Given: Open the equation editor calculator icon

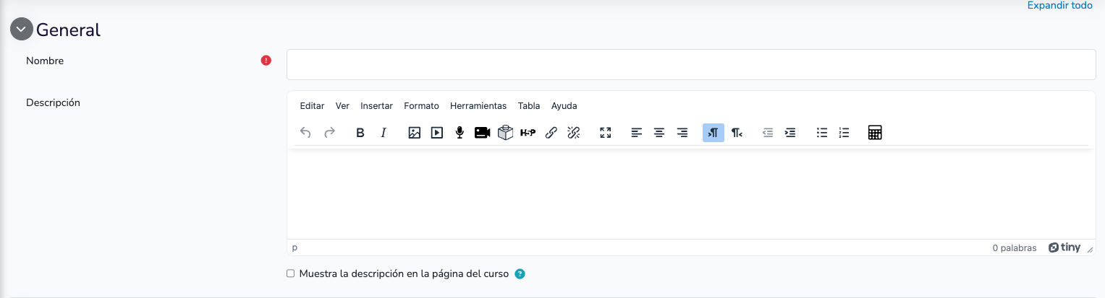Looking at the screenshot, I should (875, 133).
